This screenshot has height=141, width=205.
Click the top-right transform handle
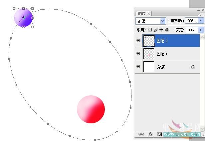32,9
